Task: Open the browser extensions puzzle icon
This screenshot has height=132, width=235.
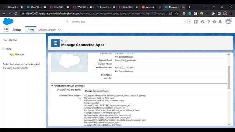Action: point(213,14)
